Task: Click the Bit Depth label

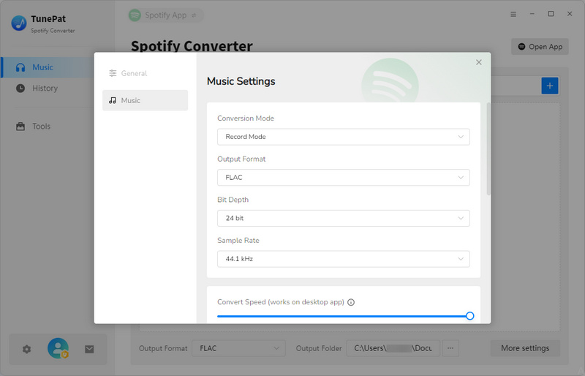Action: (x=233, y=200)
